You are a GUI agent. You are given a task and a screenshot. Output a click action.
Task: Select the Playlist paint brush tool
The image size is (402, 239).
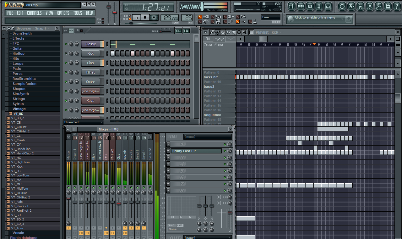(x=218, y=32)
